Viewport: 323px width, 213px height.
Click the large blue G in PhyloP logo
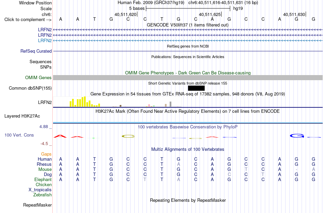pyautogui.click(x=297, y=136)
